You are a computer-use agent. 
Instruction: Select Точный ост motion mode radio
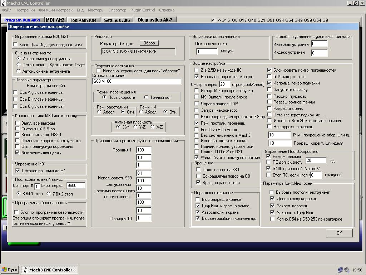point(146,97)
